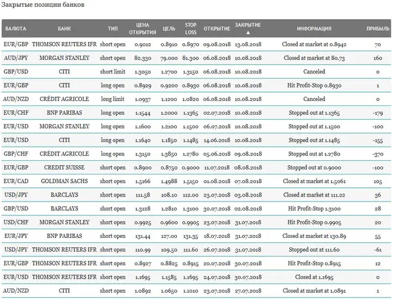Screen dimensions: 394x299
Task: Click 'Canceled' in AUD/NZD CRÉDIT AGRICOLE row
Action: point(314,99)
